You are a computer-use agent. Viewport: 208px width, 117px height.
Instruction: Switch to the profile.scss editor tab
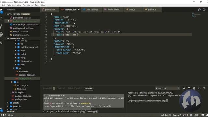coord(50,10)
